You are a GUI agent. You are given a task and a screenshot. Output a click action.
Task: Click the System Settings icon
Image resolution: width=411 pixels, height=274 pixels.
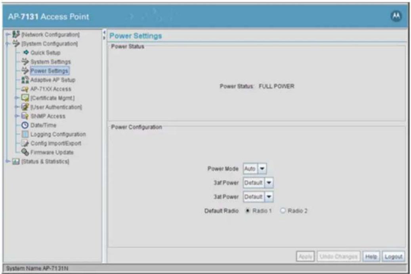click(x=25, y=61)
